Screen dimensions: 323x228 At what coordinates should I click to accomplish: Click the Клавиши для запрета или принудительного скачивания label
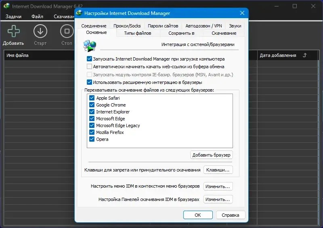coord(143,170)
